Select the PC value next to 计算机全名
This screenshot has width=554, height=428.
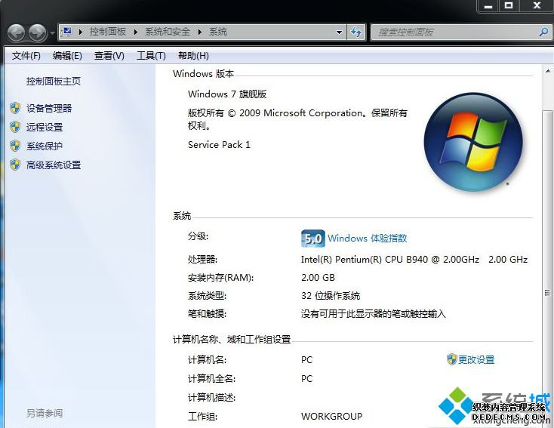coord(306,379)
